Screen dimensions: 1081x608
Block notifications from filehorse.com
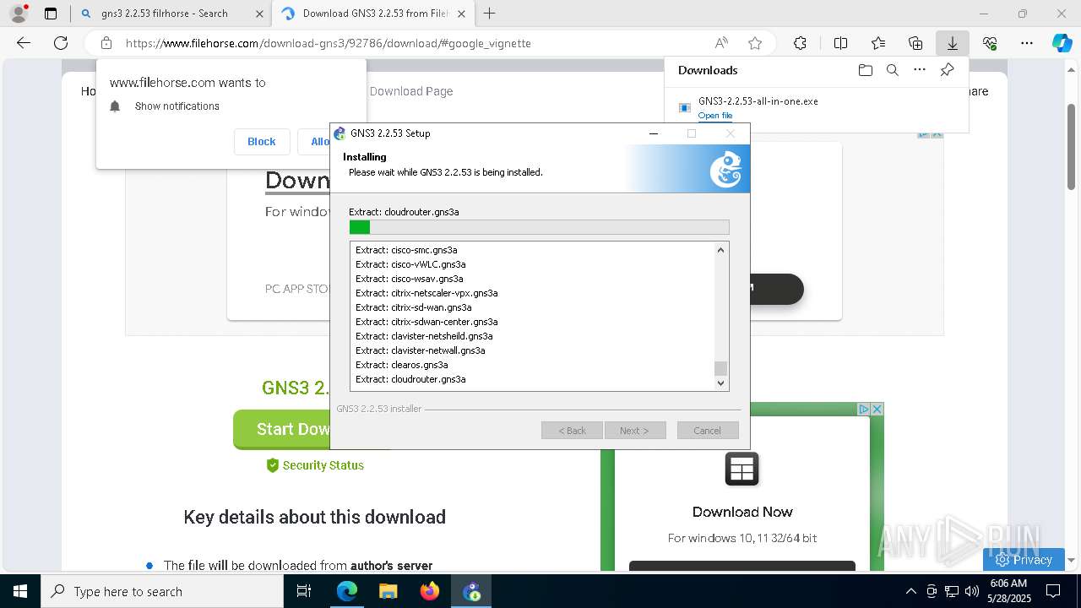[261, 142]
